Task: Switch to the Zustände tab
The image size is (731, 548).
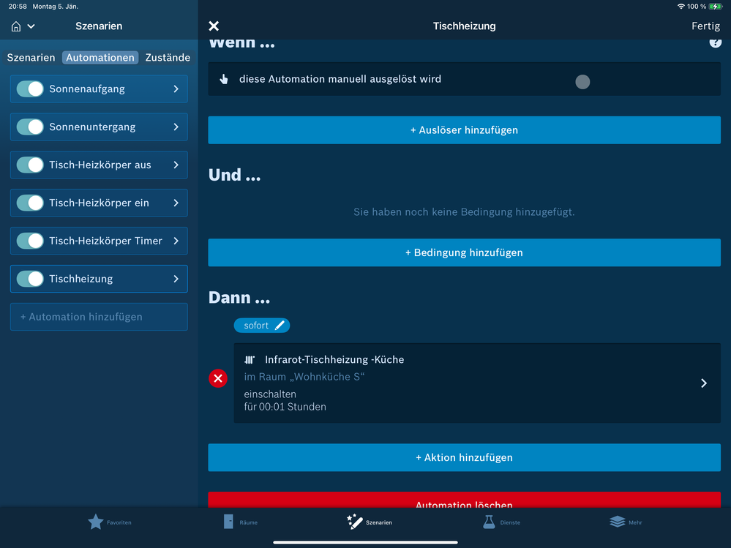Action: [168, 57]
